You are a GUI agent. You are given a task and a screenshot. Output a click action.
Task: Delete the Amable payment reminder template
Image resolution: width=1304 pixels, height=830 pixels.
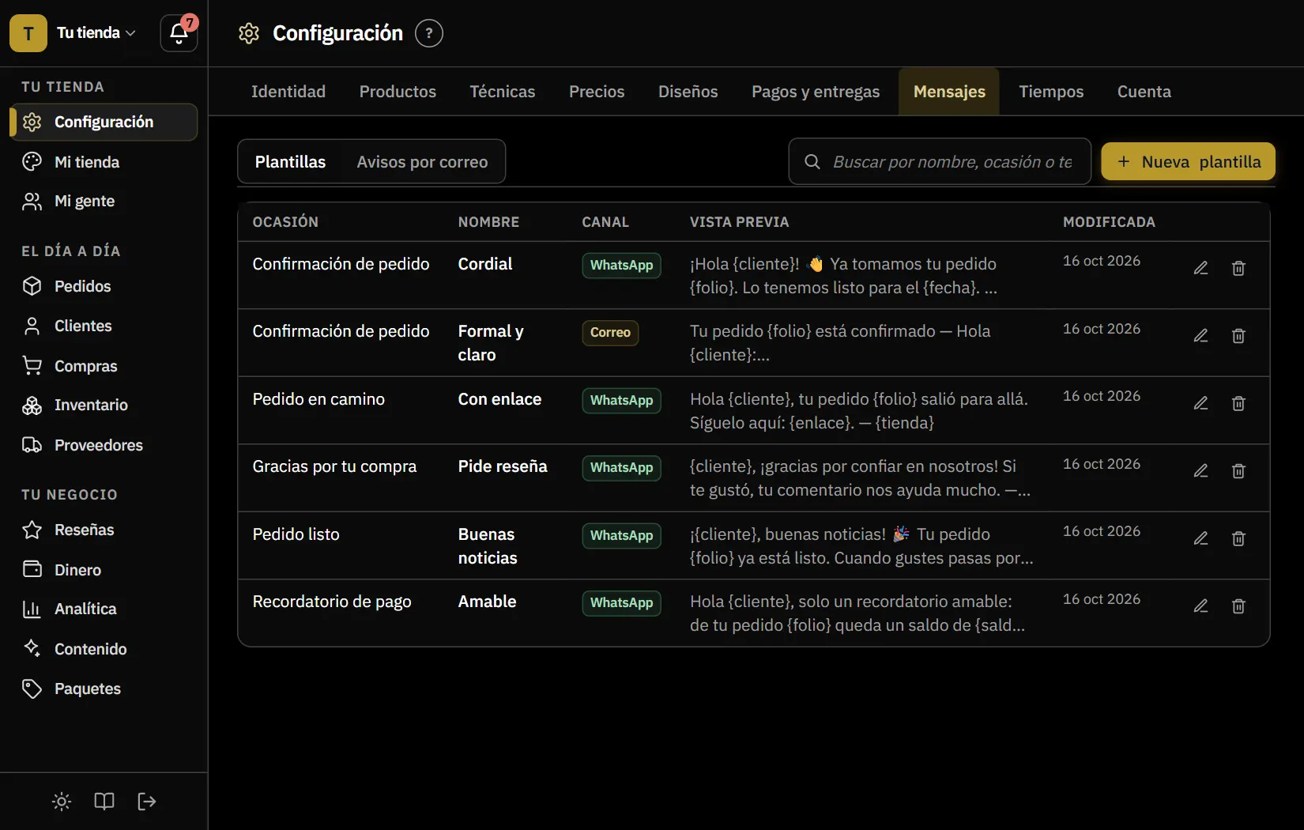click(1238, 606)
